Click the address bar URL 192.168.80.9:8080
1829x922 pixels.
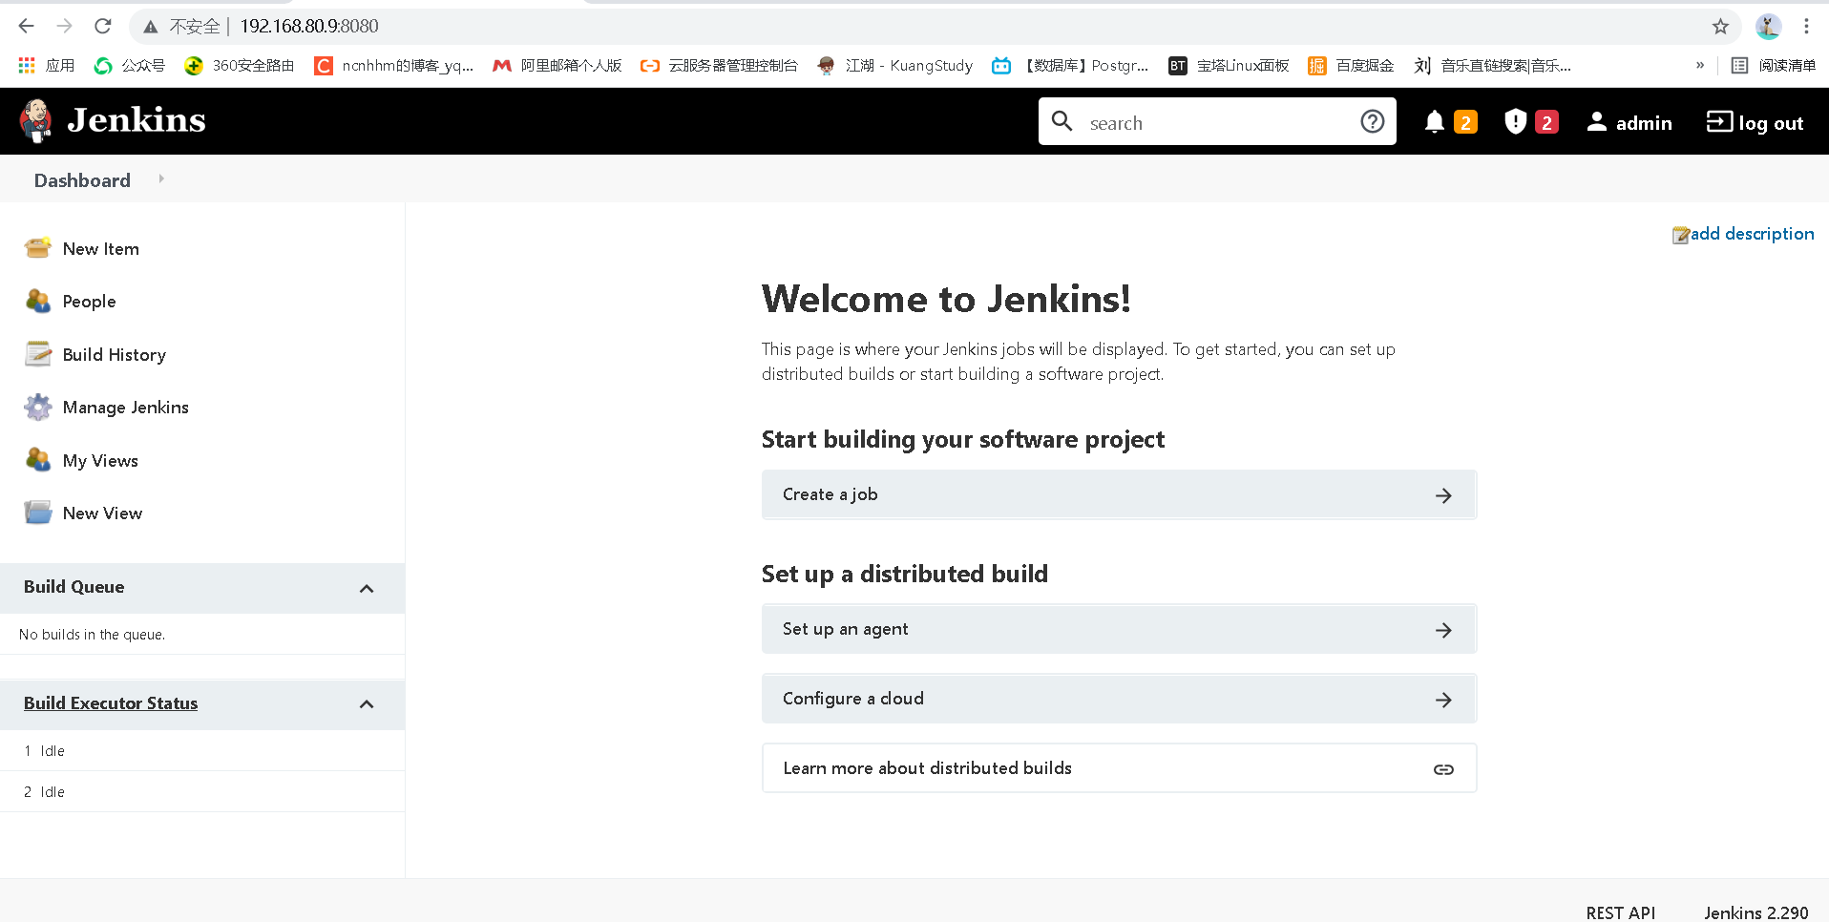309,26
